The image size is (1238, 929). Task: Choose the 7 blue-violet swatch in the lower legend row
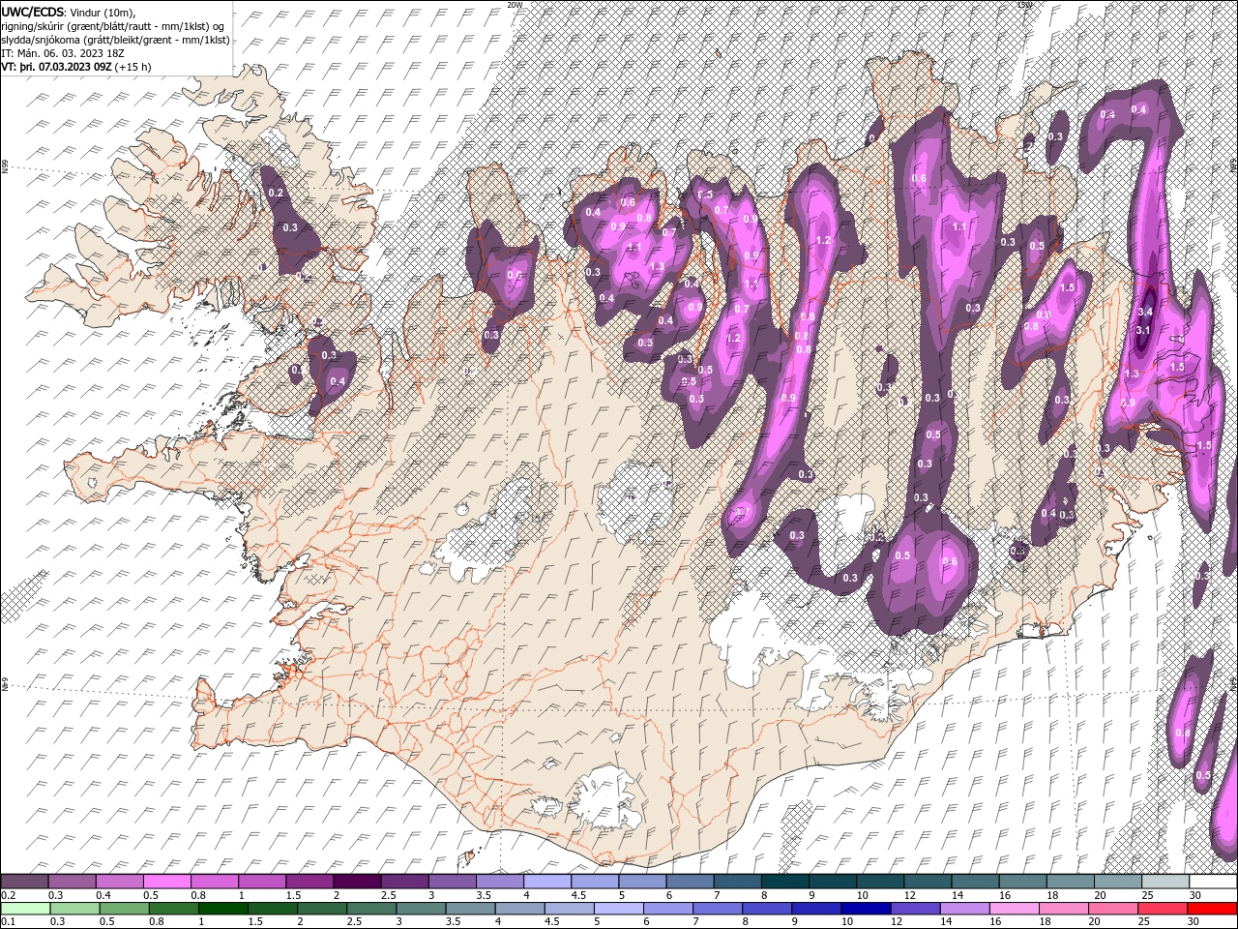pyautogui.click(x=718, y=909)
